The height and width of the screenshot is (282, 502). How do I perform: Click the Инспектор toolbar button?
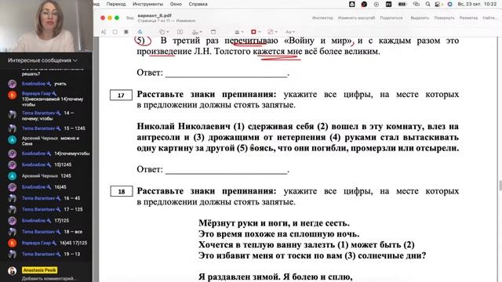[x=322, y=18]
